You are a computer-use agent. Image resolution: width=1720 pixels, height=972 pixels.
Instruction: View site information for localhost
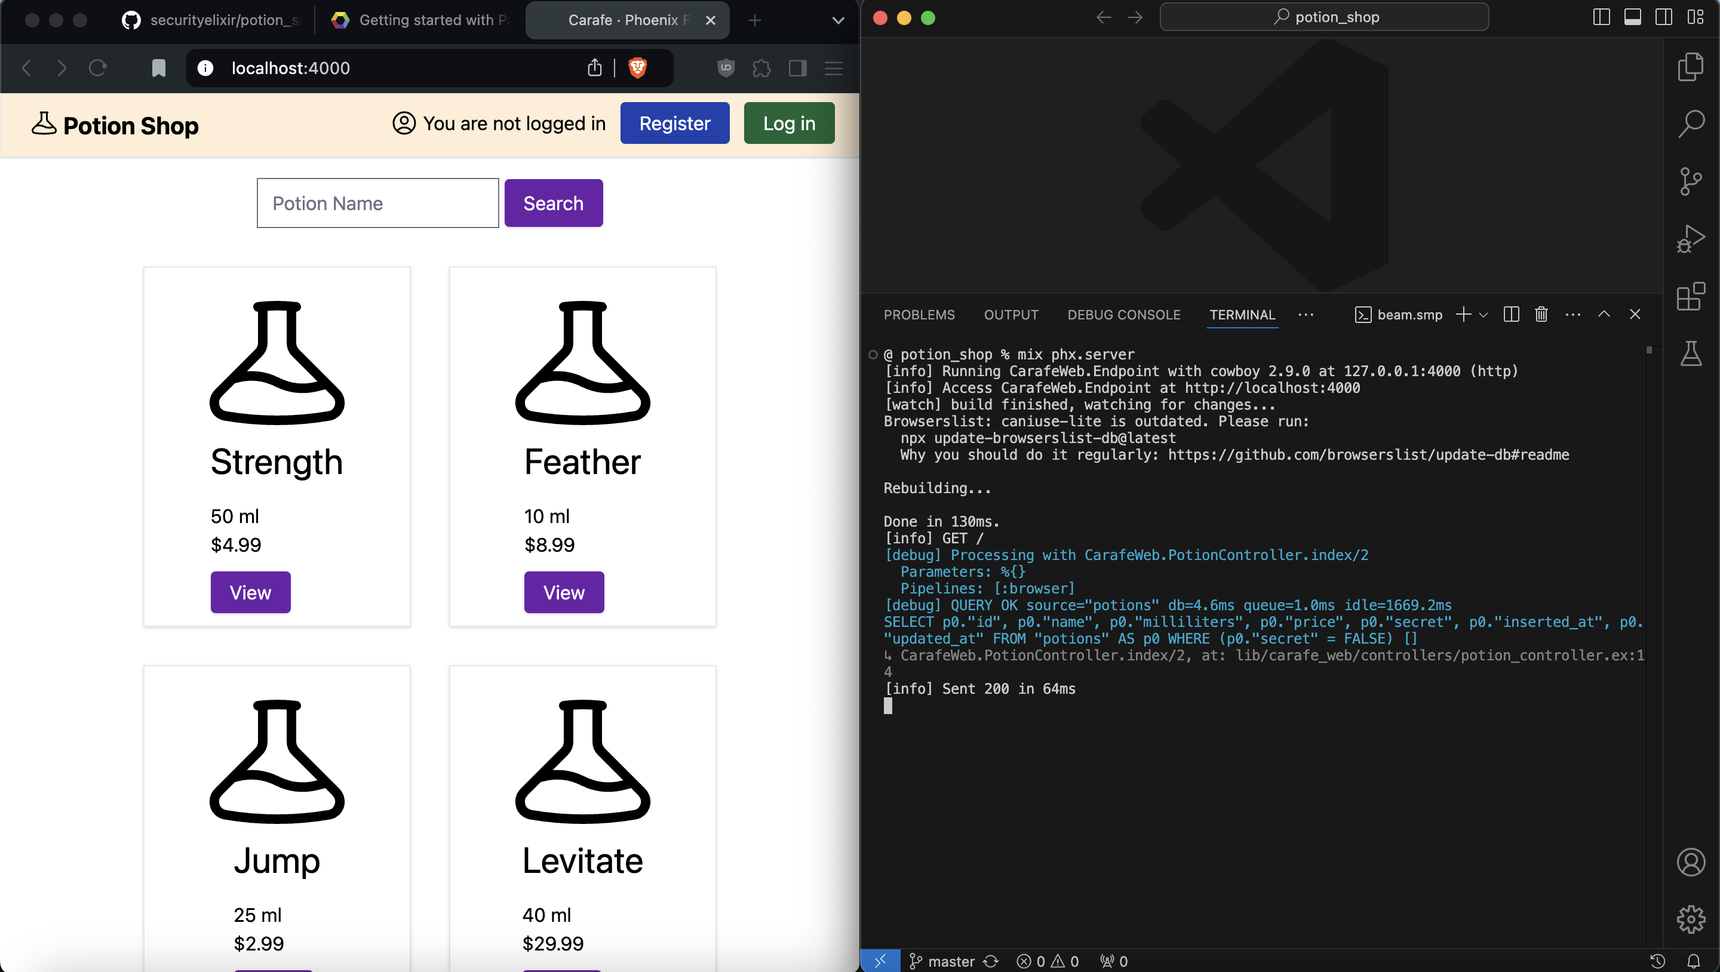pos(205,68)
